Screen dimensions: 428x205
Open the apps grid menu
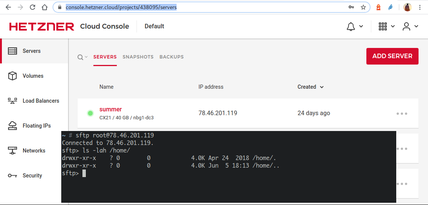[383, 26]
